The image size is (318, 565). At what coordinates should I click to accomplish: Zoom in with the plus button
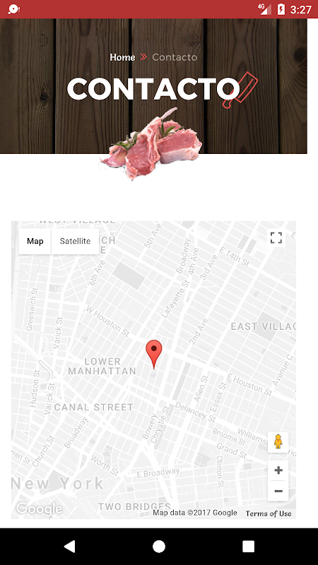[278, 470]
